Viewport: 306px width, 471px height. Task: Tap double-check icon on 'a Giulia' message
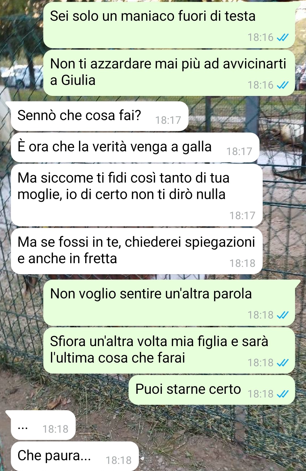tap(282, 85)
